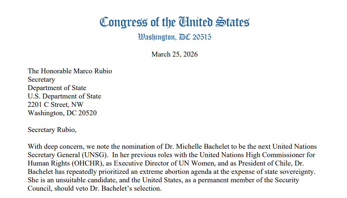Image resolution: width=347 pixels, height=198 pixels.
Task: Click the "U.S. Department of State" line
Action: tap(64, 96)
